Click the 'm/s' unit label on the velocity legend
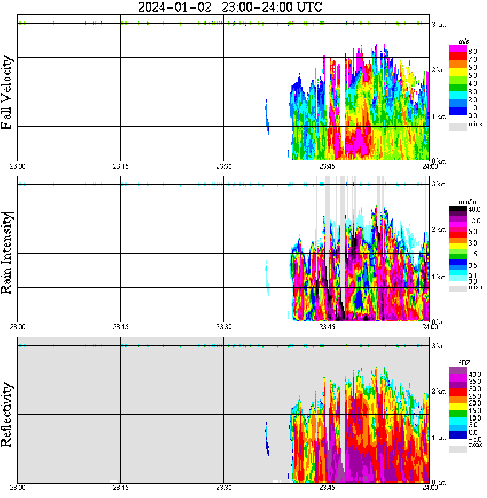487x498 pixels. pyautogui.click(x=464, y=42)
